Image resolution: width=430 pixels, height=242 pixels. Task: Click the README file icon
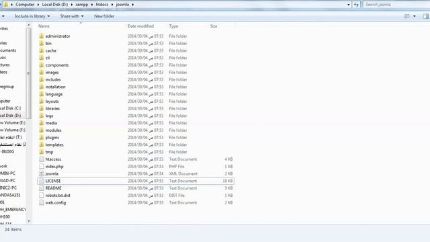(42, 188)
